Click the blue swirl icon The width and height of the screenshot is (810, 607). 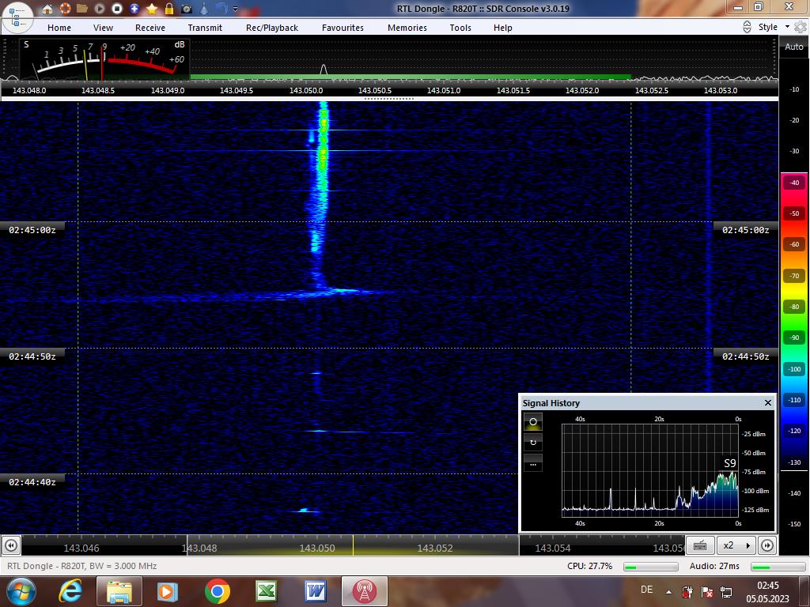tap(221, 8)
